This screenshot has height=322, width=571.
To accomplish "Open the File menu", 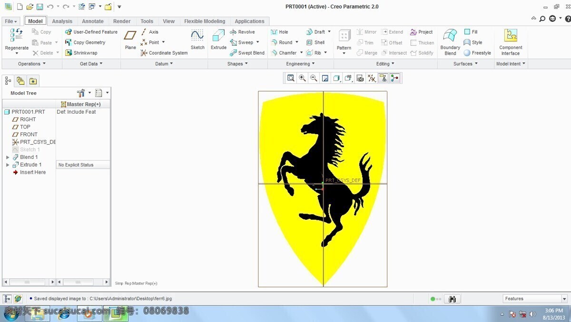I will tap(10, 21).
